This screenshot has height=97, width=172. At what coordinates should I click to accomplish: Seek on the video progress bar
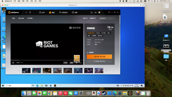point(47,60)
